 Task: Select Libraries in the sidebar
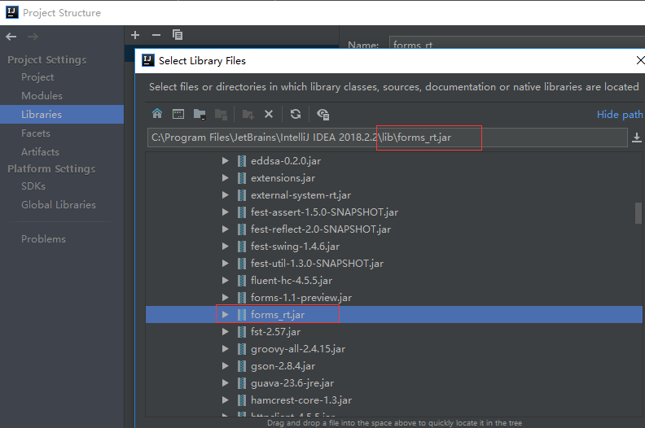(62, 114)
